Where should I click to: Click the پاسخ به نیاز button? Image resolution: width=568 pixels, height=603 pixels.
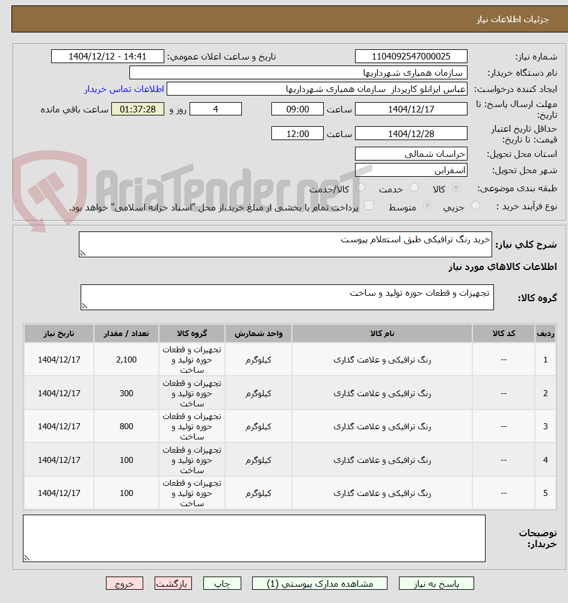pos(436,583)
